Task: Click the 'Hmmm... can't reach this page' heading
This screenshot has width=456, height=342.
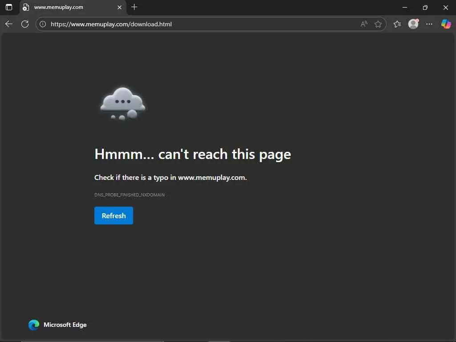Action: click(192, 154)
